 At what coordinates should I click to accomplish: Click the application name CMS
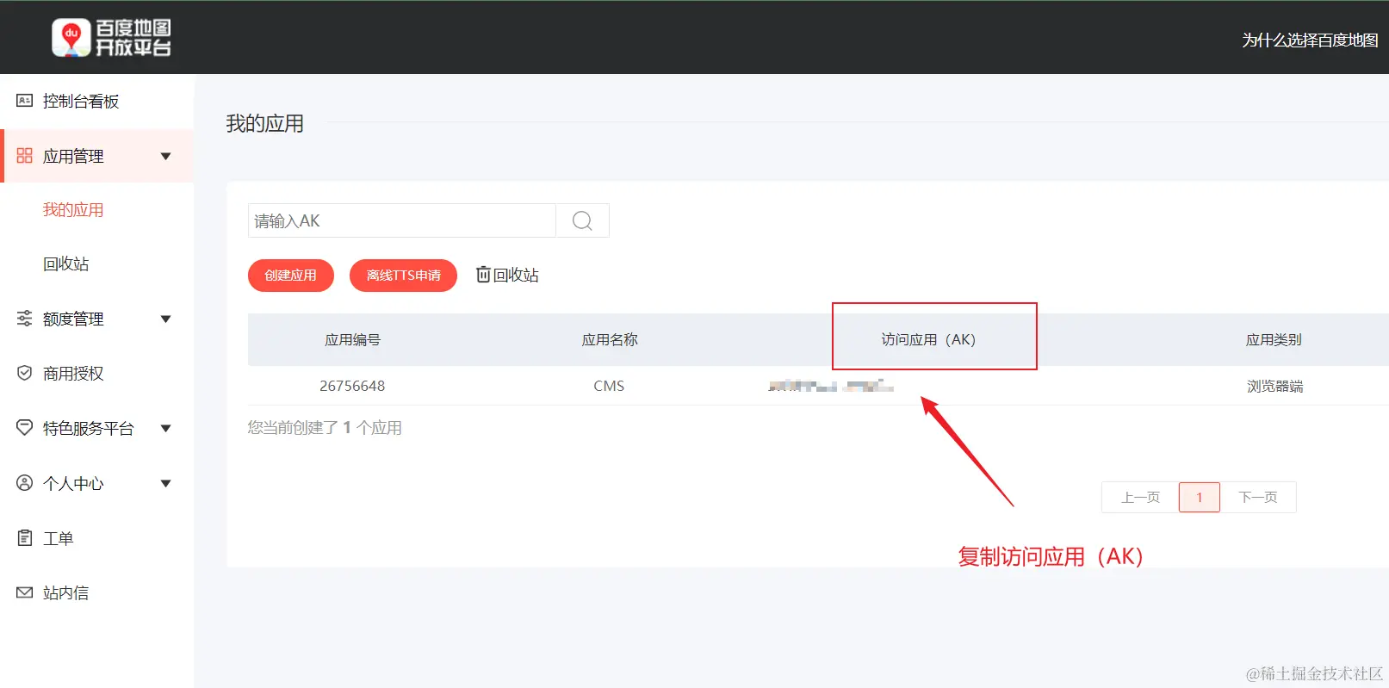point(609,386)
